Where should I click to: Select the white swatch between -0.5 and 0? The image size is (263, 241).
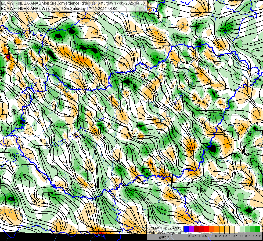pos(237,229)
